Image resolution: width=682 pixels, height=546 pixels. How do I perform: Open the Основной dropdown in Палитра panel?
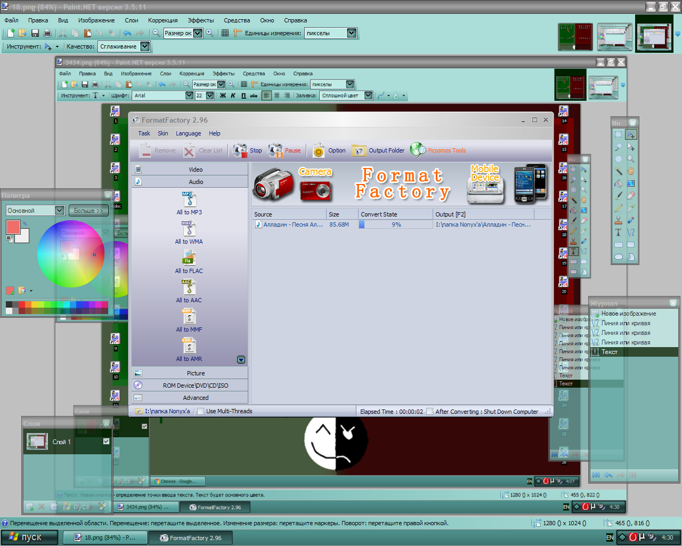coord(60,211)
